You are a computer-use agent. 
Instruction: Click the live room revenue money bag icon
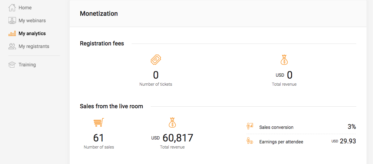172,123
